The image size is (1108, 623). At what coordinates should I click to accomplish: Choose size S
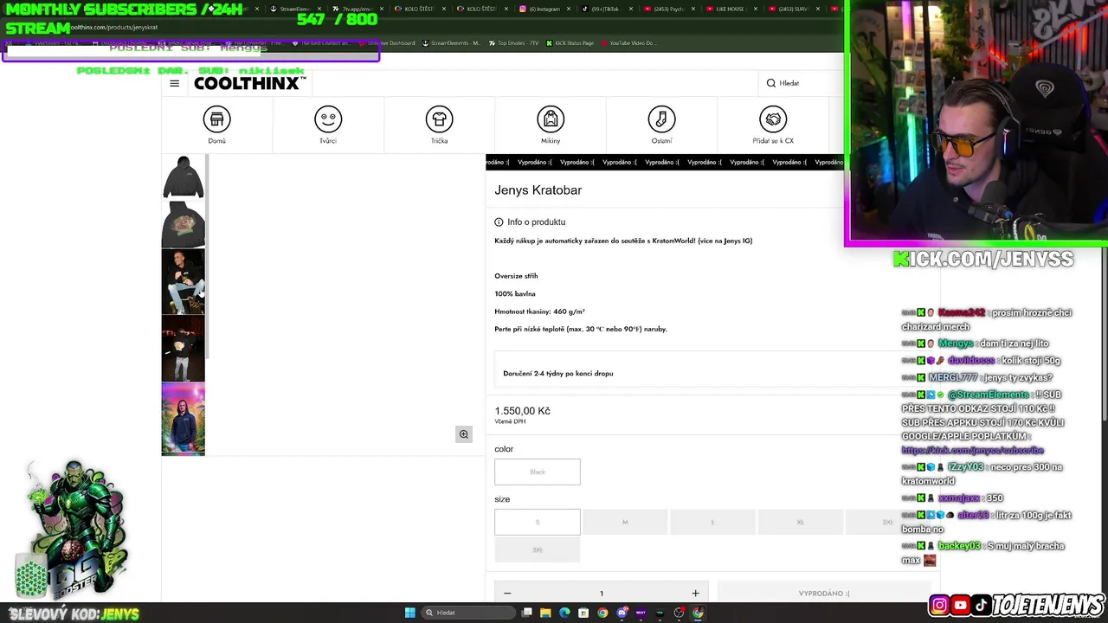click(538, 522)
